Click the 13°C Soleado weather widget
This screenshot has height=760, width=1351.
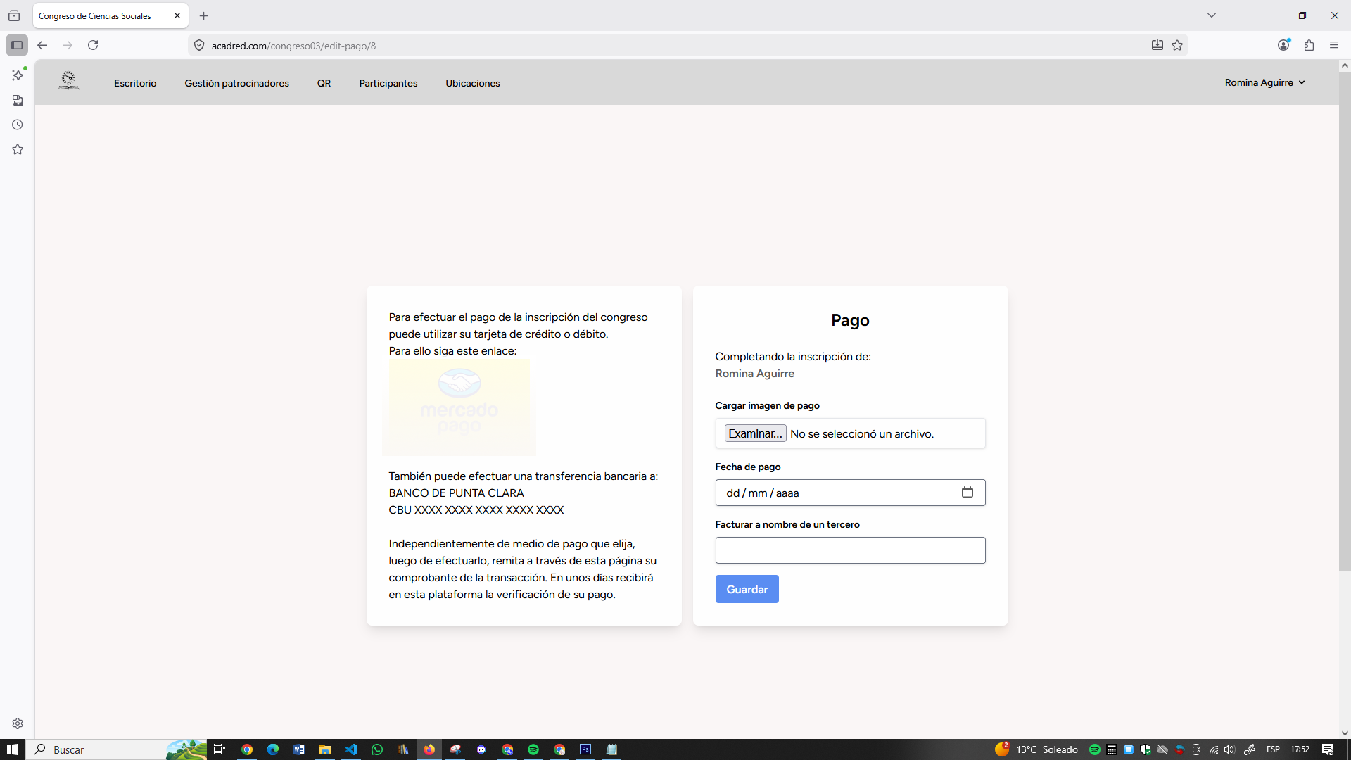click(x=1036, y=749)
